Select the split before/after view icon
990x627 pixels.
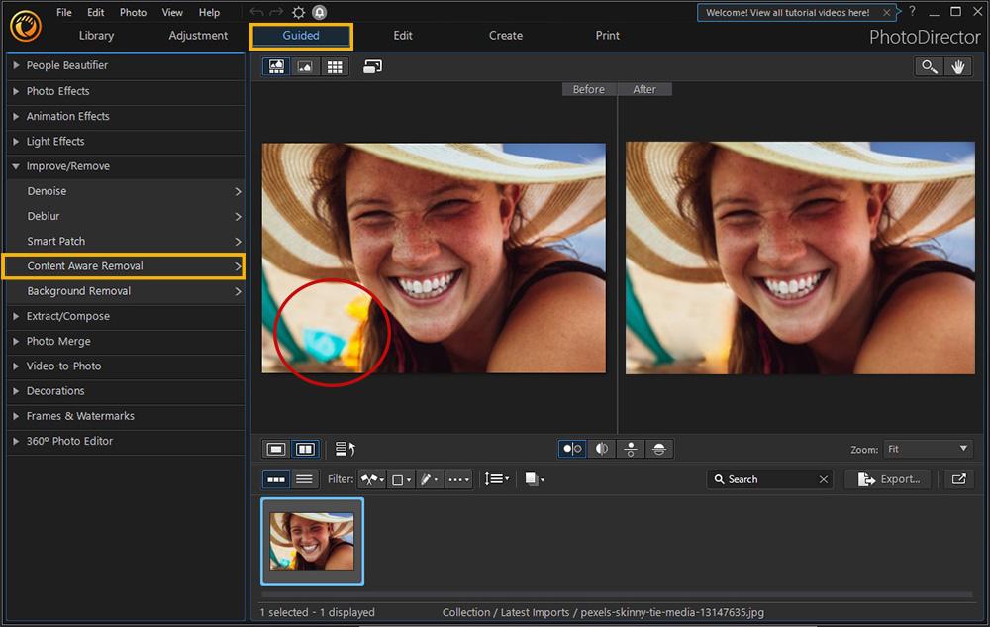[x=601, y=449]
